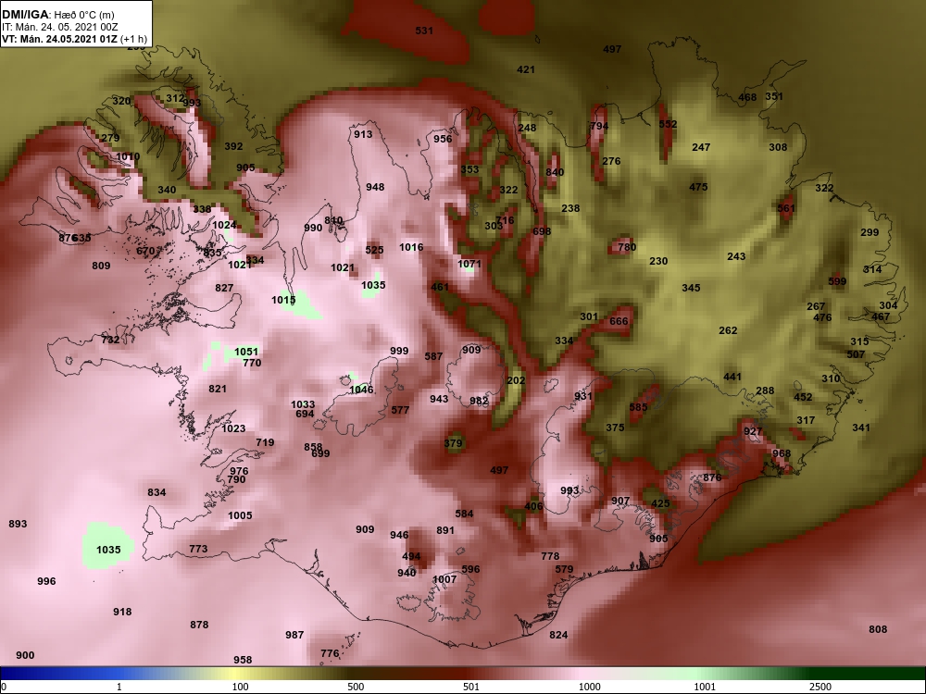This screenshot has height=694, width=926.
Task: Click the '2500' label on the color scale
Action: [820, 687]
